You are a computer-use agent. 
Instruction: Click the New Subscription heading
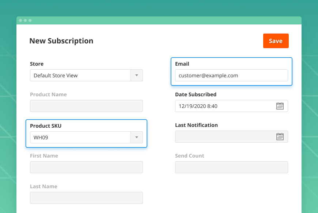click(x=61, y=41)
